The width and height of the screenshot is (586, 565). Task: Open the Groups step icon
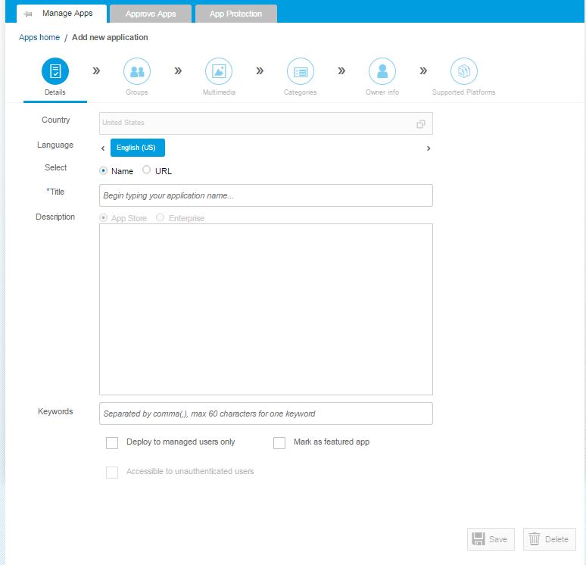click(x=137, y=72)
